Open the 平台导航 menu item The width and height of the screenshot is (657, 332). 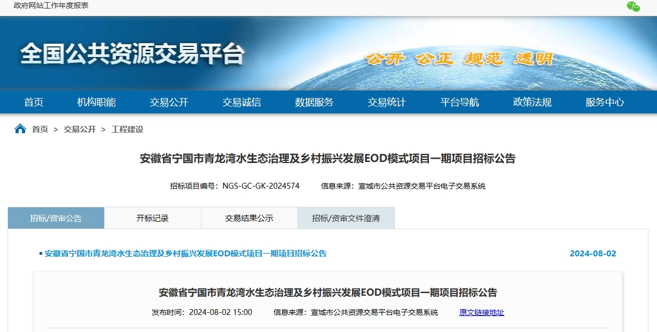[x=459, y=102]
